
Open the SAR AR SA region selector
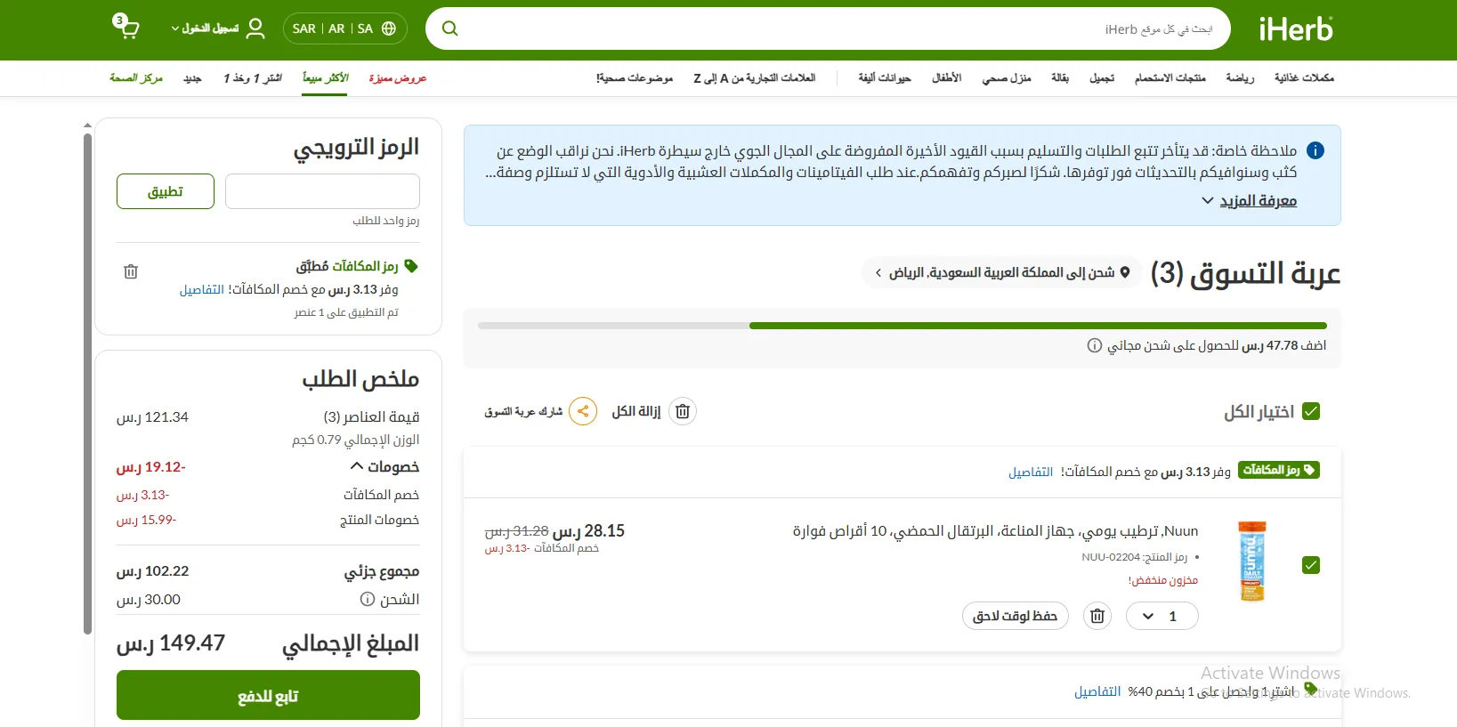tap(345, 28)
